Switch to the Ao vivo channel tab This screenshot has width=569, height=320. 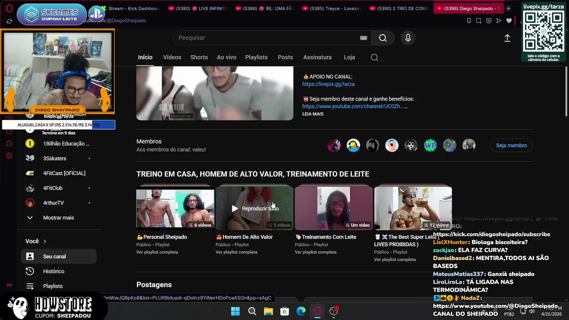coord(227,57)
